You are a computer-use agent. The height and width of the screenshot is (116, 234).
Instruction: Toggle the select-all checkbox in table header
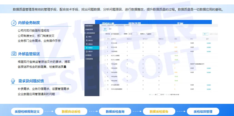[105, 39]
